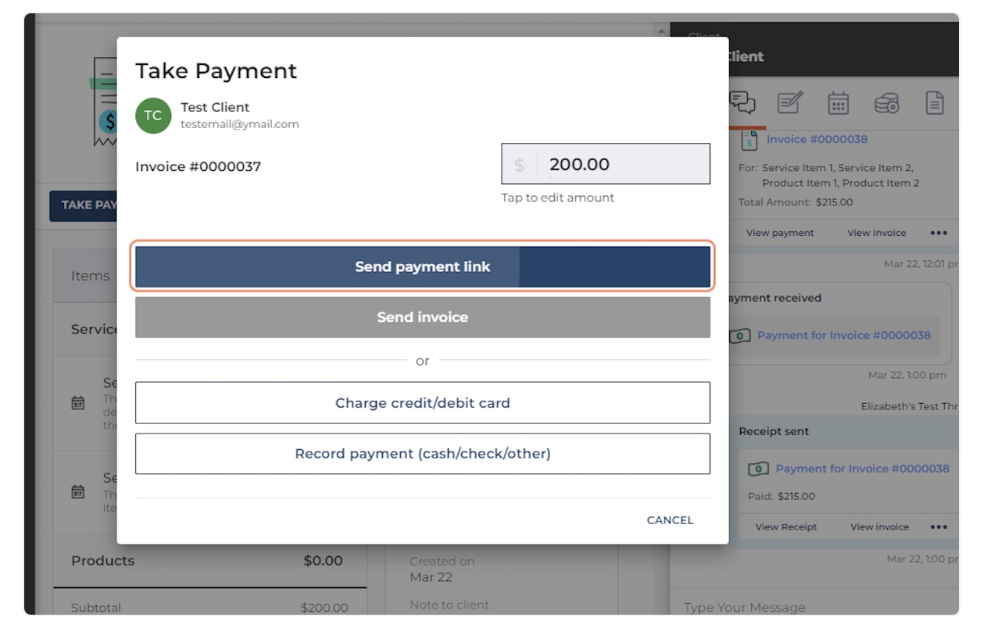Click the Paid: $215.00 text

782,497
